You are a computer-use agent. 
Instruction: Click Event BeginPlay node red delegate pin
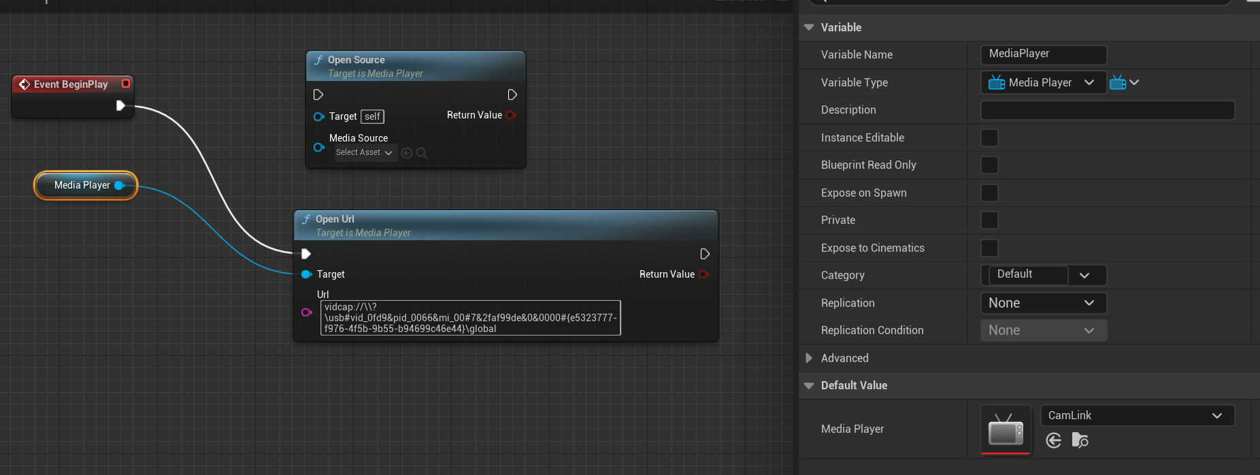[126, 84]
